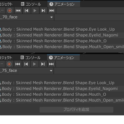Play the 70_face animation clip
The height and width of the screenshot is (124, 124).
(x=35, y=11)
